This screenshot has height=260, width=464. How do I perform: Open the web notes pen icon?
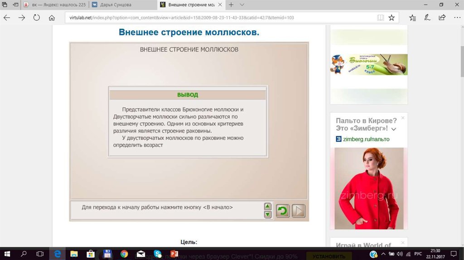click(x=427, y=18)
